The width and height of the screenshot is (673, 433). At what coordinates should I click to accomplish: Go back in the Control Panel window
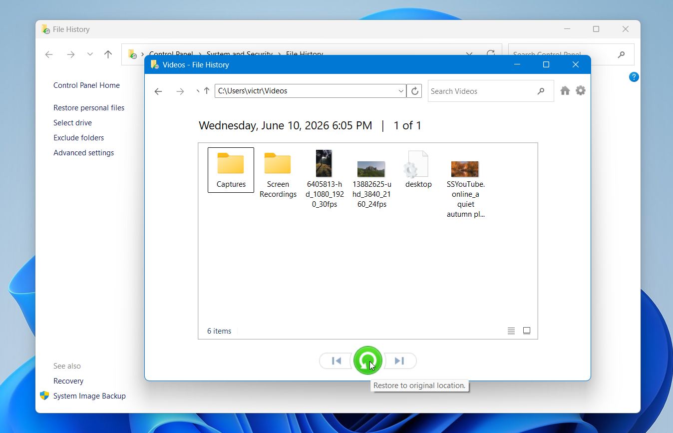pyautogui.click(x=49, y=54)
